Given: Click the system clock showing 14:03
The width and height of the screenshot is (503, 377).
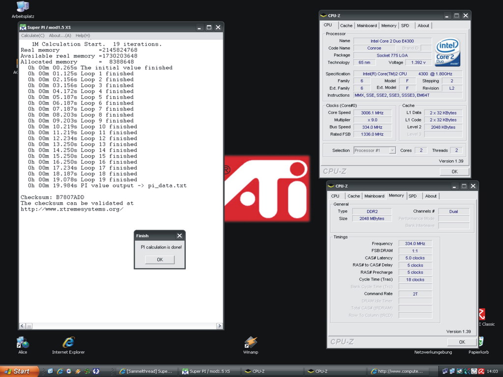Looking at the screenshot, I should pos(492,372).
